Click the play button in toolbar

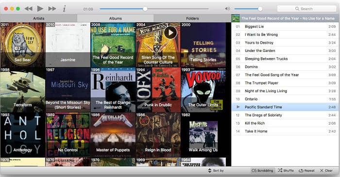point(40,9)
